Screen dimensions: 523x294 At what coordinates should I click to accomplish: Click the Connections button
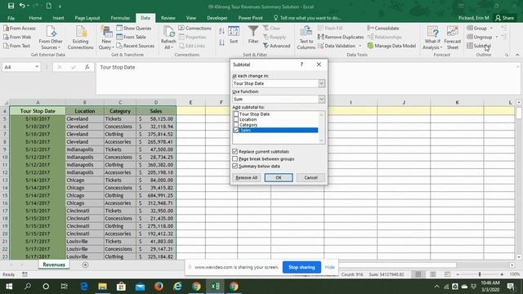pos(194,29)
